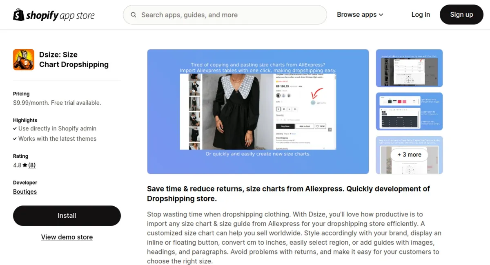490x265 pixels.
Task: Click the Browse apps chevron arrow
Action: point(381,15)
